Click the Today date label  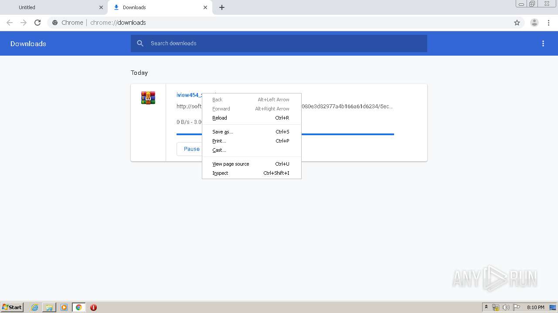pyautogui.click(x=139, y=73)
